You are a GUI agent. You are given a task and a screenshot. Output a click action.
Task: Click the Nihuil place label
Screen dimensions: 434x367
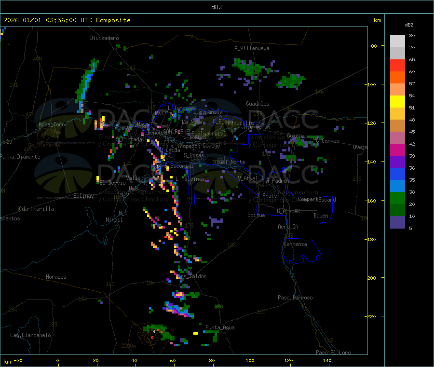point(114,220)
